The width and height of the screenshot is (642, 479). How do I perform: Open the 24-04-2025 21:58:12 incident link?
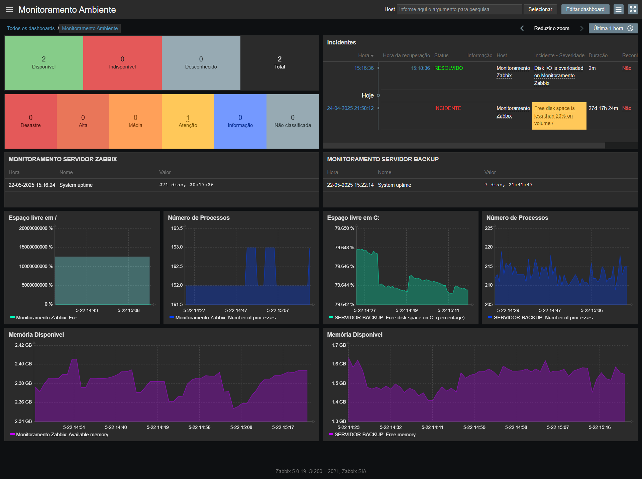(350, 108)
